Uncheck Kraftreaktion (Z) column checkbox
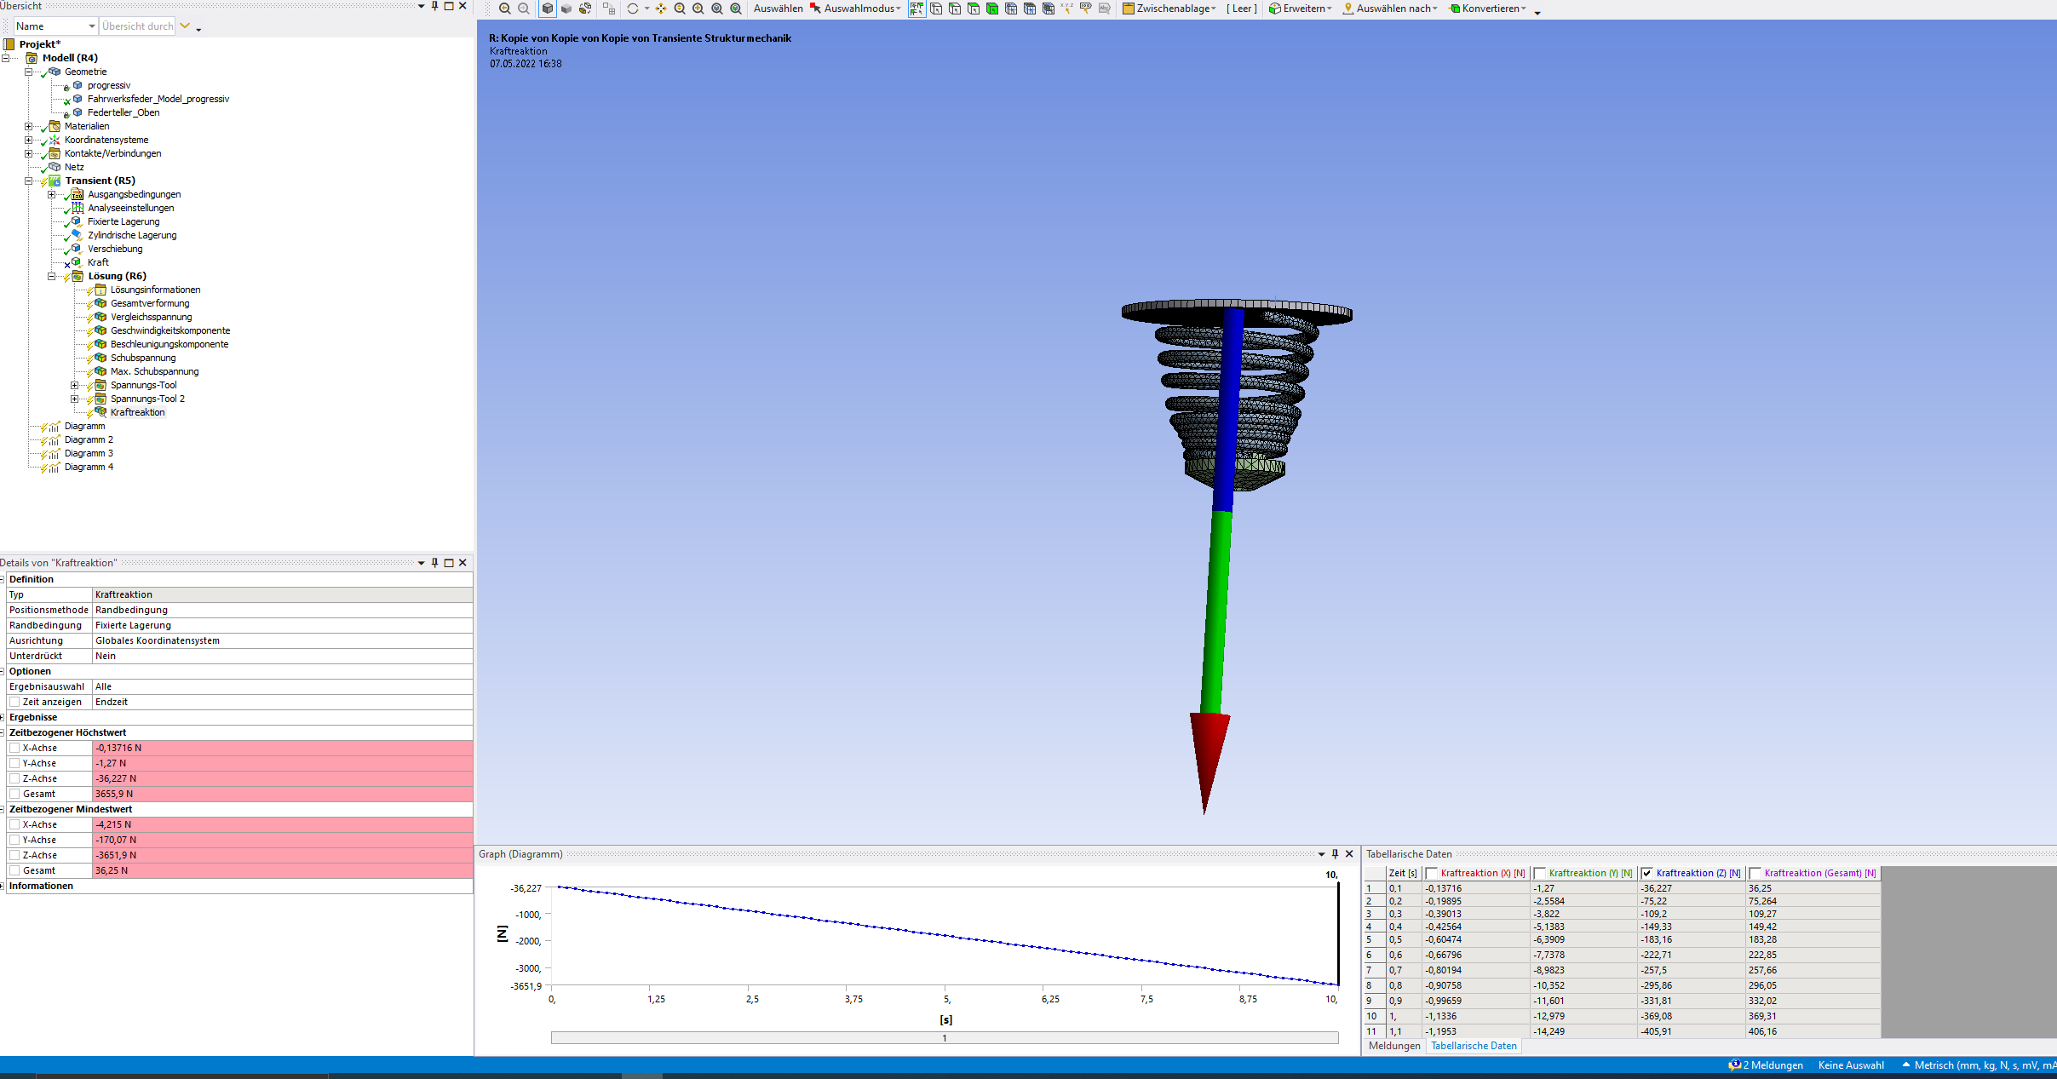This screenshot has width=2057, height=1079. 1647,873
